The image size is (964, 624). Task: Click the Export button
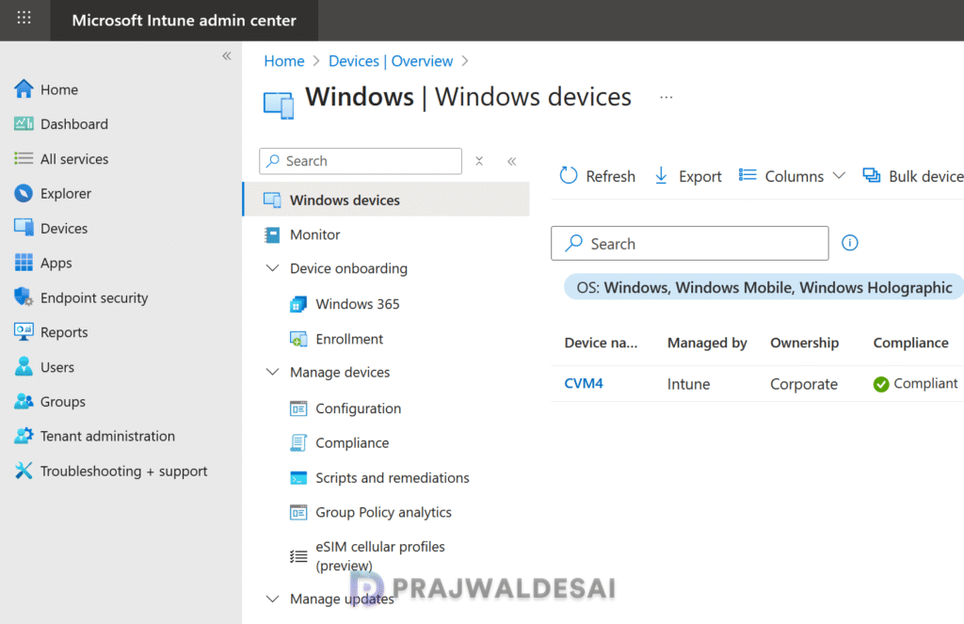coord(688,176)
